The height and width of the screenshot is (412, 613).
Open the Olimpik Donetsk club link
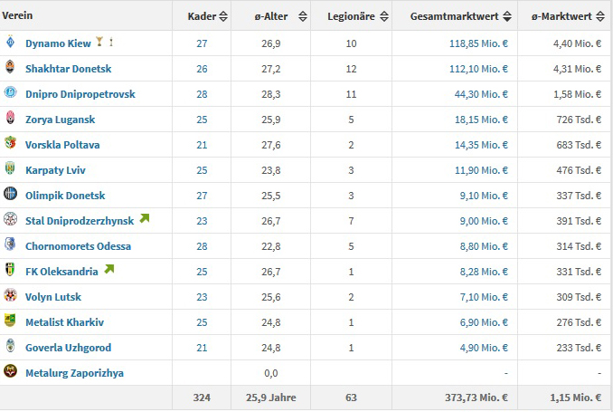65,196
